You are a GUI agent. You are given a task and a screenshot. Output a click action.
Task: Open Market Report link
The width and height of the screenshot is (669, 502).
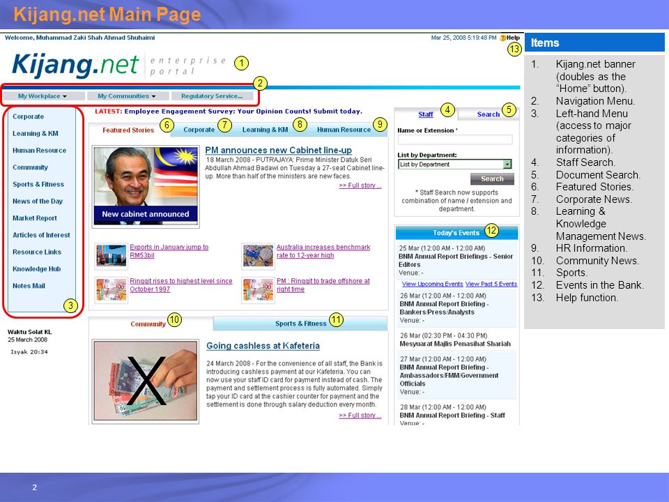(35, 218)
